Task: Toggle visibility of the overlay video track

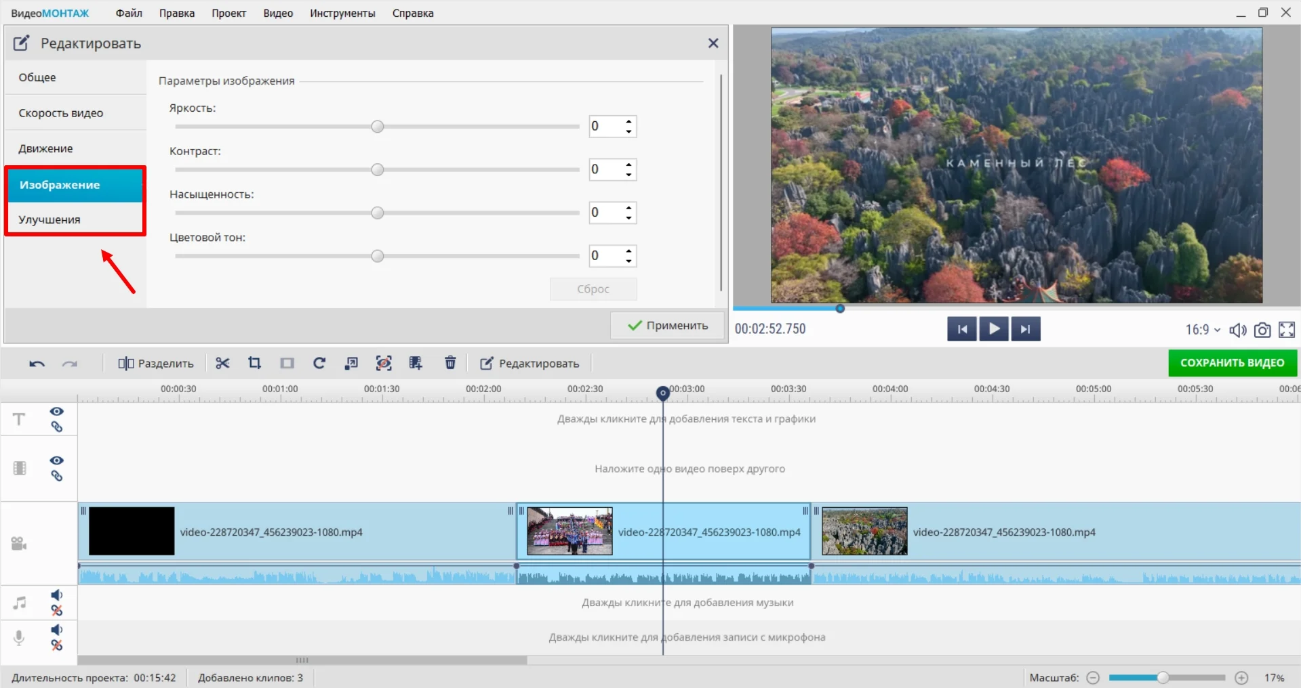Action: pyautogui.click(x=57, y=460)
